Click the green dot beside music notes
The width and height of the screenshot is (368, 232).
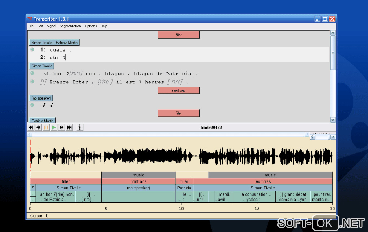coord(32,105)
